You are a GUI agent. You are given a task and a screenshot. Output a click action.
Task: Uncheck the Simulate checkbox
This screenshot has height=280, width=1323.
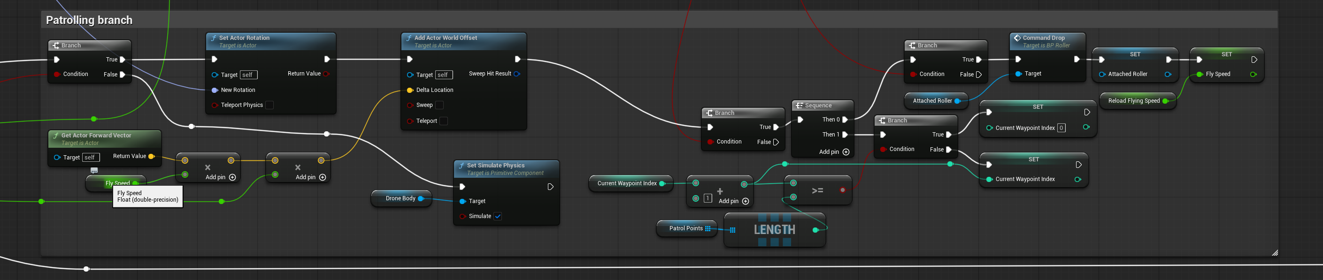coord(498,216)
